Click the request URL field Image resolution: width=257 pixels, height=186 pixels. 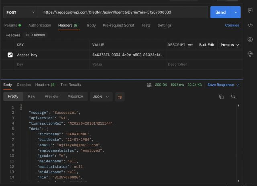(x=123, y=12)
